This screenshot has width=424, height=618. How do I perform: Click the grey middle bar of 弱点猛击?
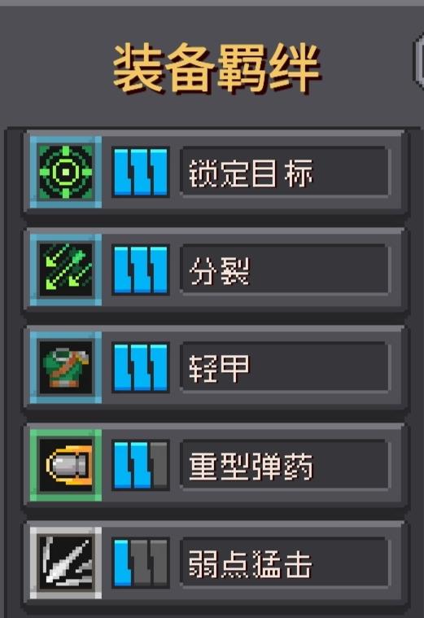click(x=141, y=563)
